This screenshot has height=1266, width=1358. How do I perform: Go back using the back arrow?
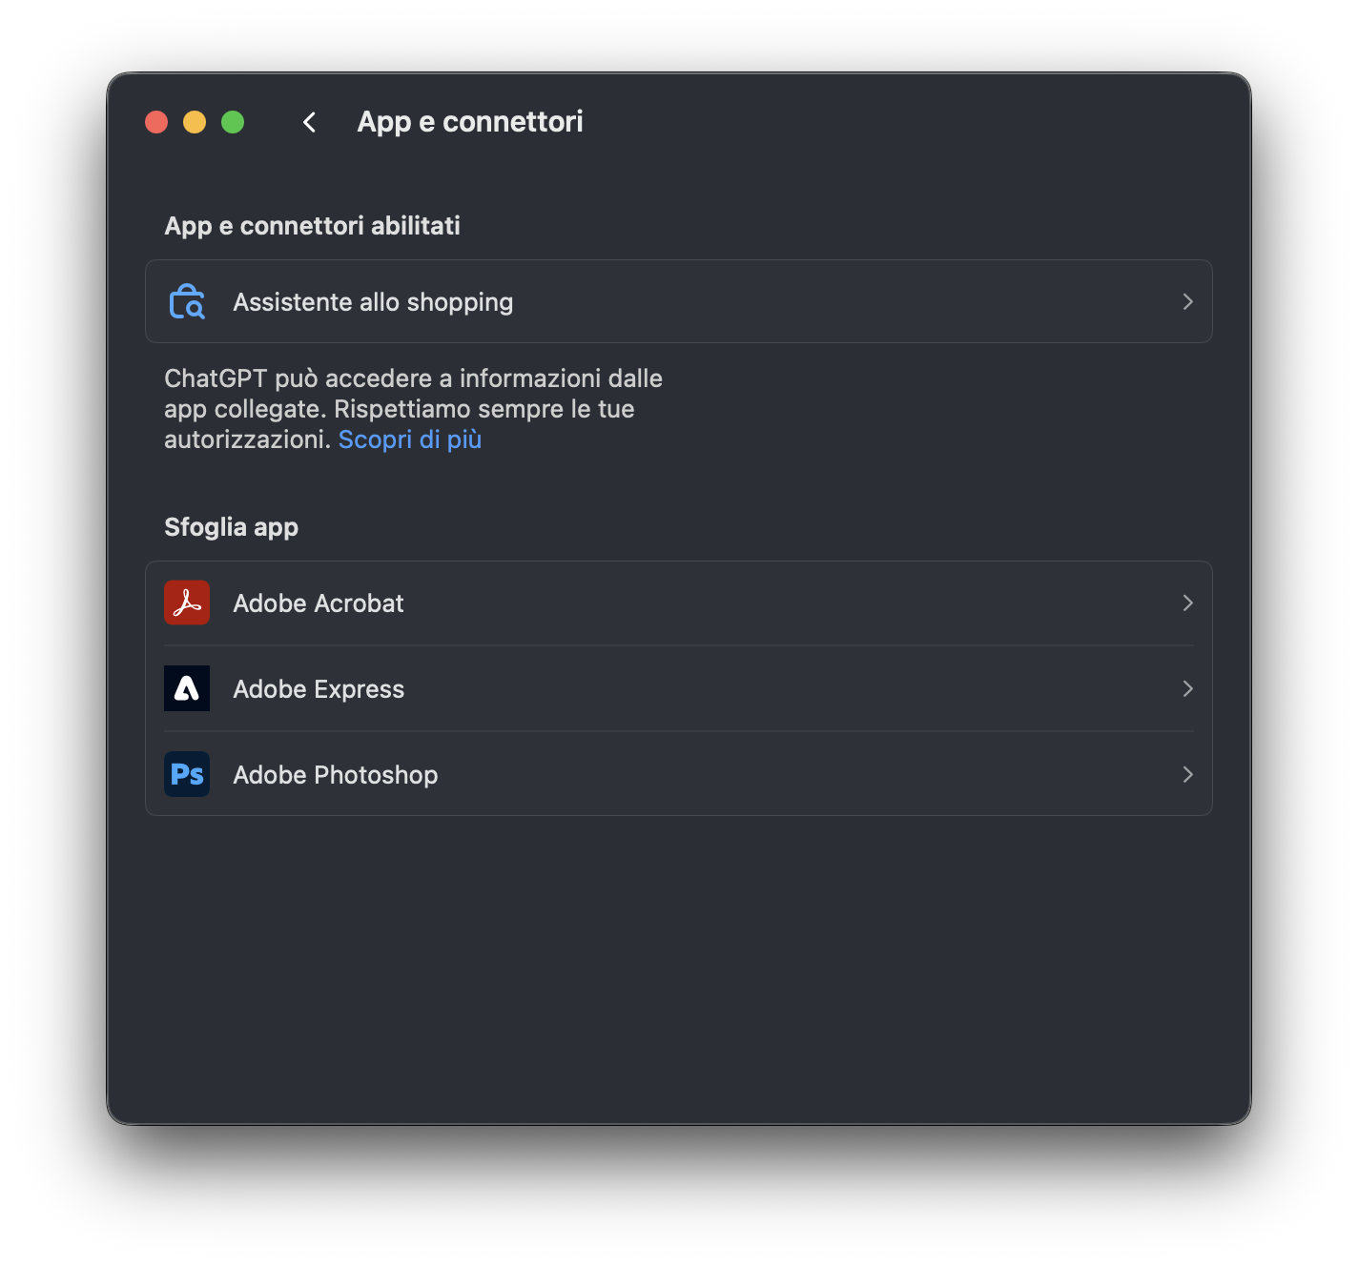[x=309, y=122]
